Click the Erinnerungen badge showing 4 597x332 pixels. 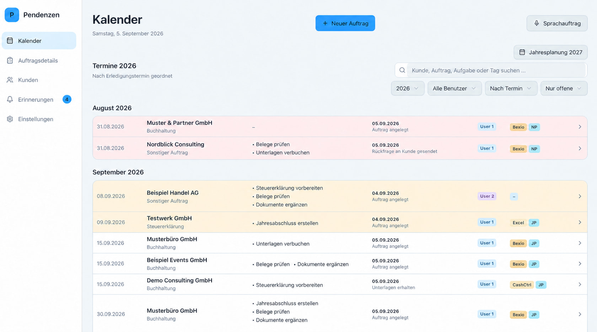click(x=67, y=99)
